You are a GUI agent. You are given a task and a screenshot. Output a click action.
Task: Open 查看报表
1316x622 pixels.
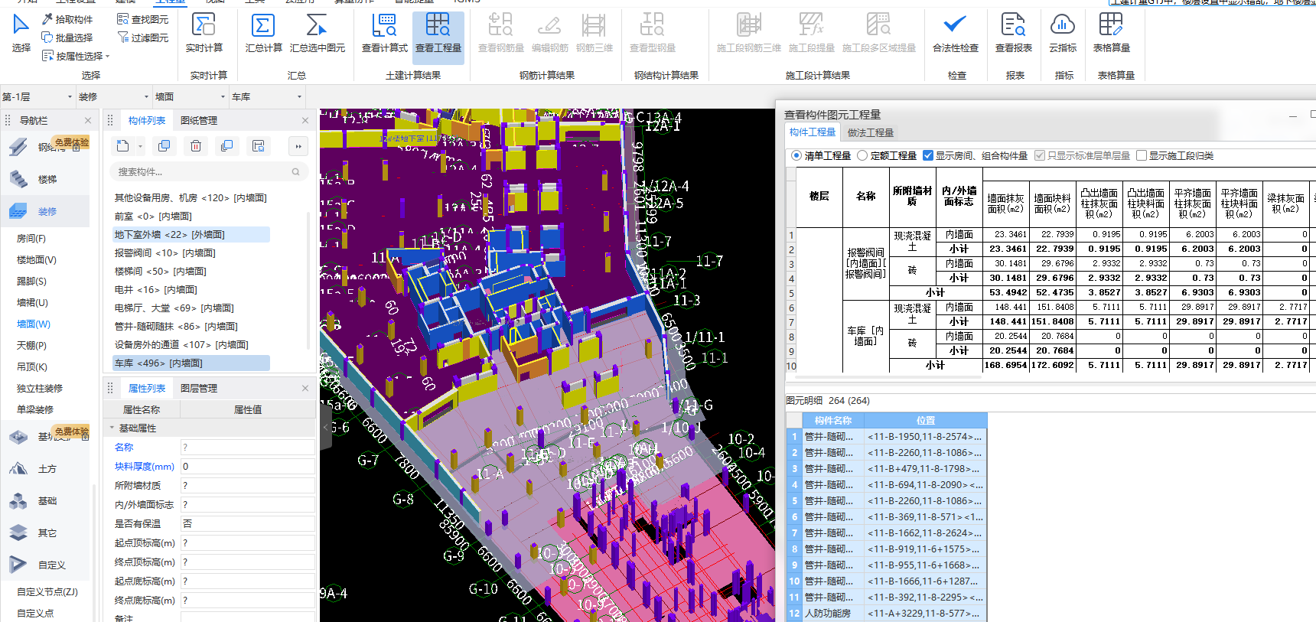1013,32
